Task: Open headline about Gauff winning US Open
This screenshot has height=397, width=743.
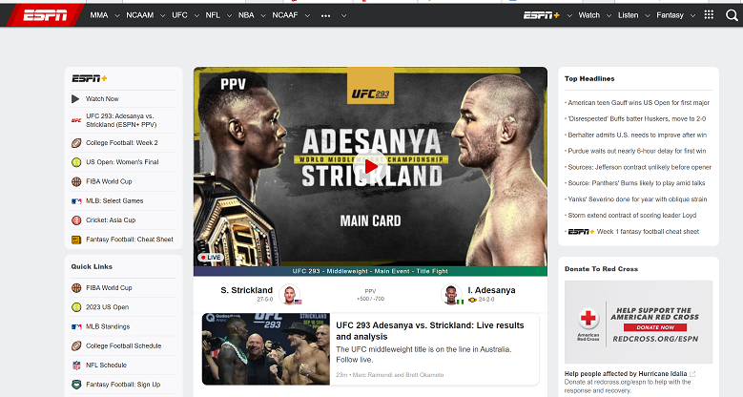Action: point(638,102)
